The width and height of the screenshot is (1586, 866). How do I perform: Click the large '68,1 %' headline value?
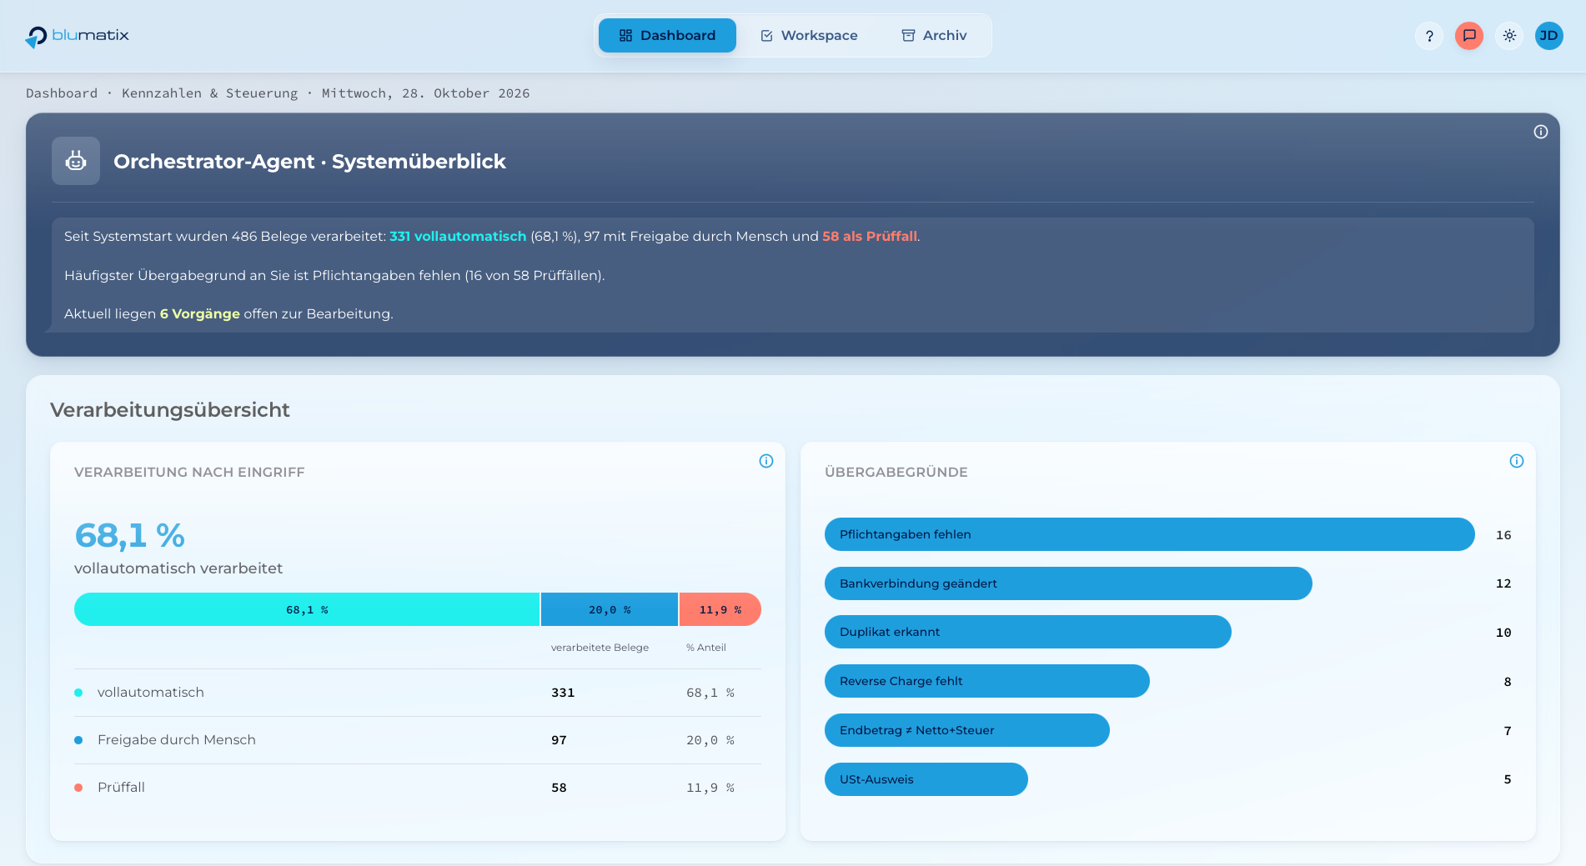[130, 535]
